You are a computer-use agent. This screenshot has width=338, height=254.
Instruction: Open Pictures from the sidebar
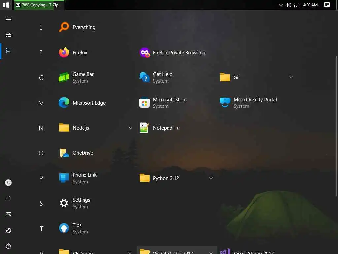coord(8,214)
